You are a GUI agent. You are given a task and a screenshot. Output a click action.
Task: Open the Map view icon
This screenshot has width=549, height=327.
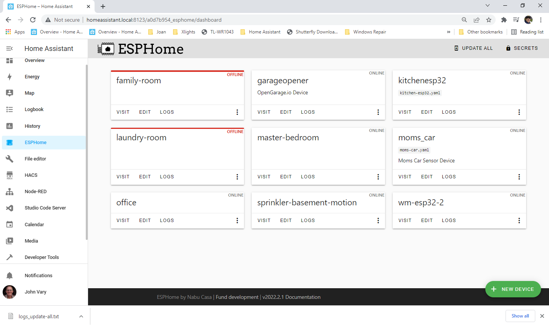10,93
